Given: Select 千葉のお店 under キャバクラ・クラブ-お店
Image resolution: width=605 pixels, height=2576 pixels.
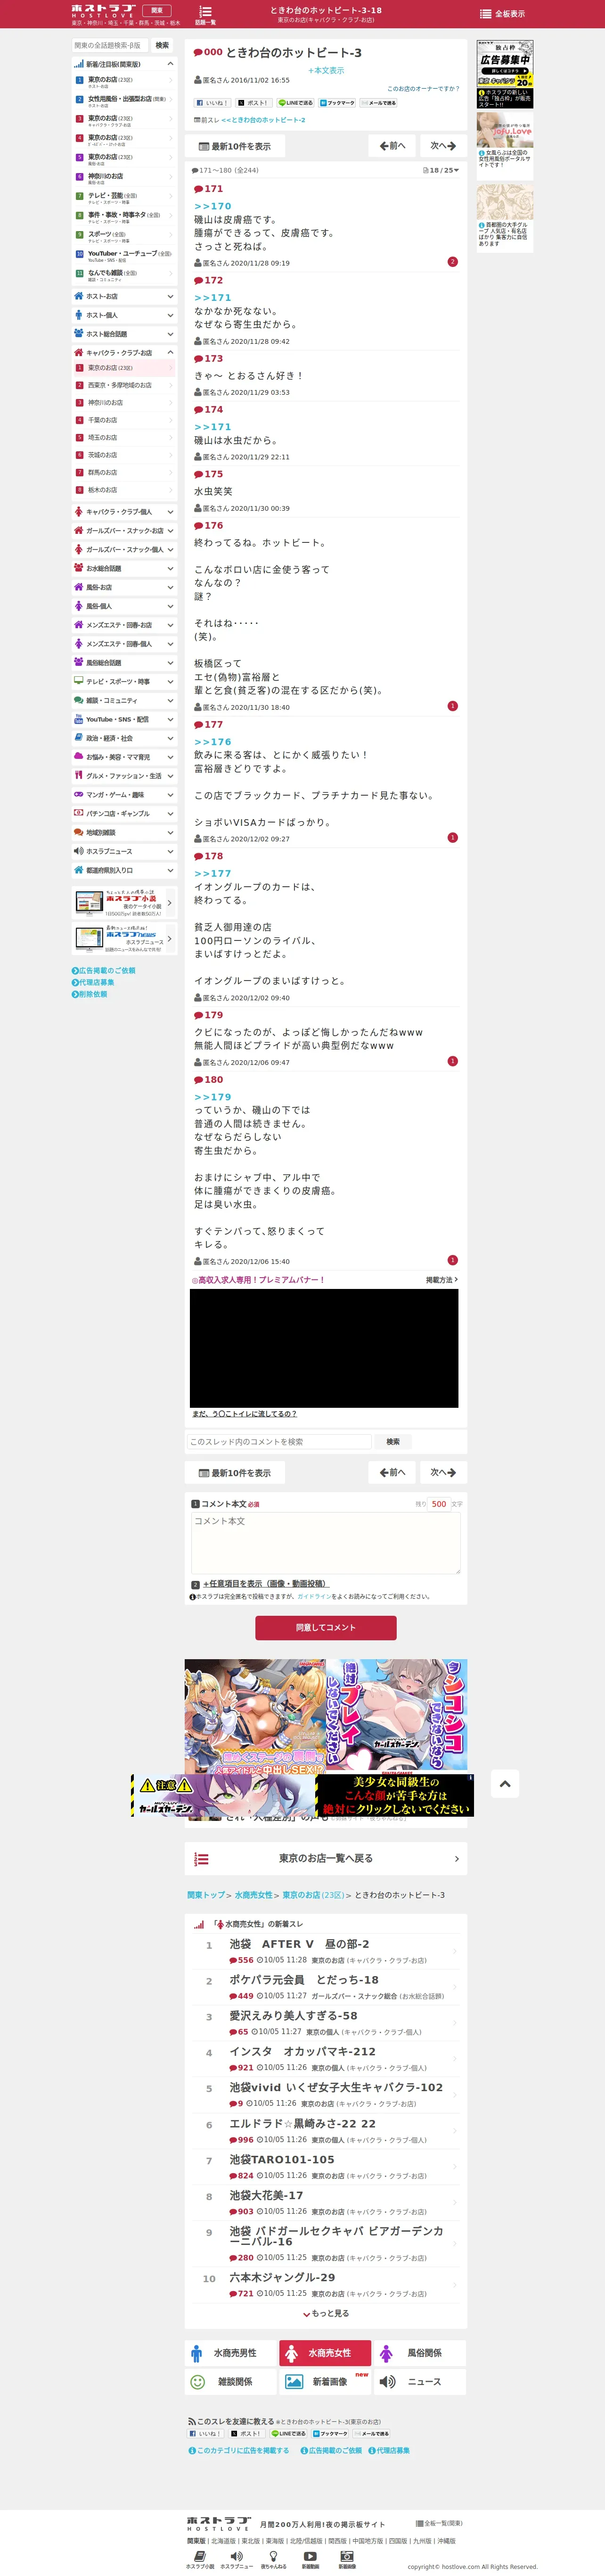Looking at the screenshot, I should 124,420.
